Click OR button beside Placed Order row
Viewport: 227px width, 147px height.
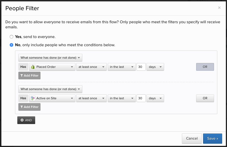coord(205,67)
